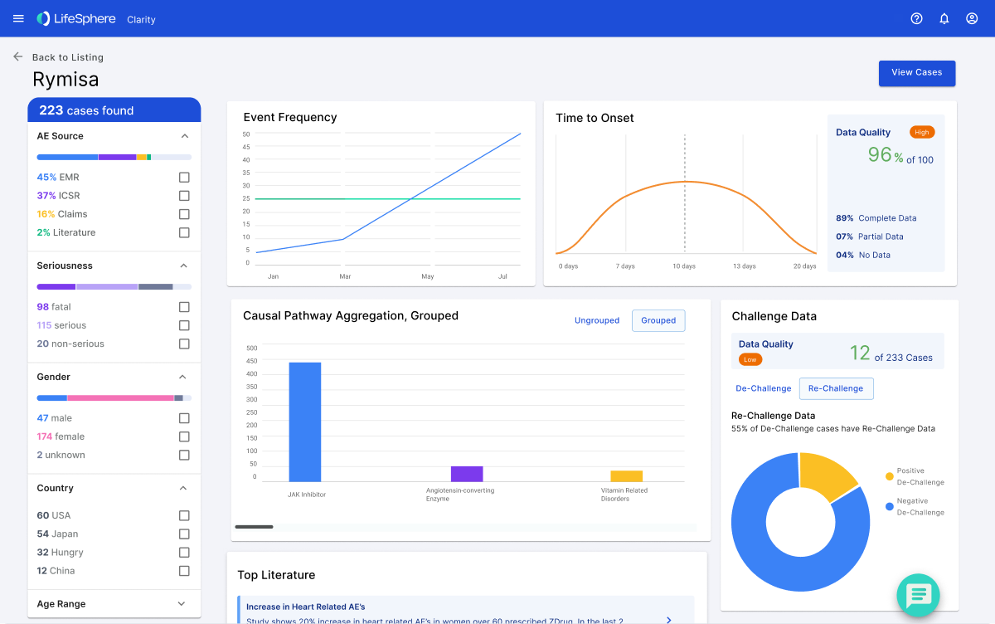This screenshot has height=624, width=995.
Task: Click the 07% Partial Data text
Action: (x=870, y=236)
